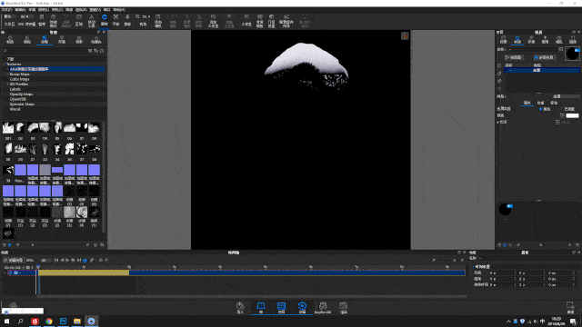Switch to material Labels sub-tab
This screenshot has width=582, height=327.
[554, 103]
